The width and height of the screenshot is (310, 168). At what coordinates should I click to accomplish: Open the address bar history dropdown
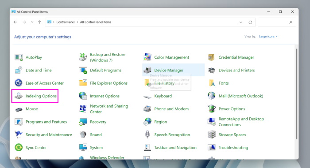(x=240, y=22)
